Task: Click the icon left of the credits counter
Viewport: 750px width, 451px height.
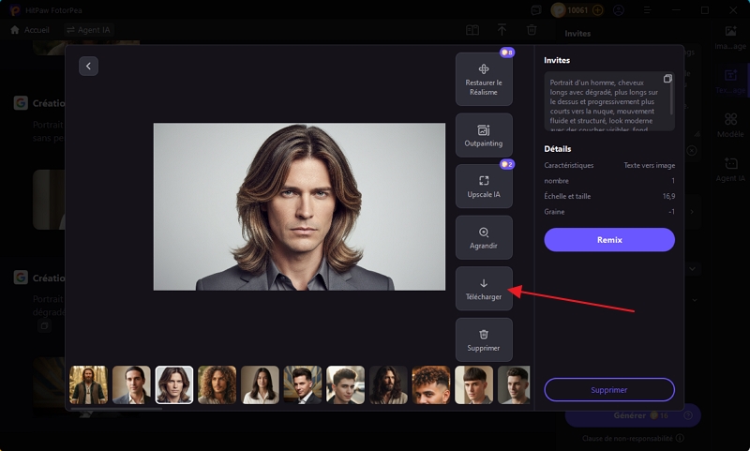Action: pyautogui.click(x=536, y=10)
